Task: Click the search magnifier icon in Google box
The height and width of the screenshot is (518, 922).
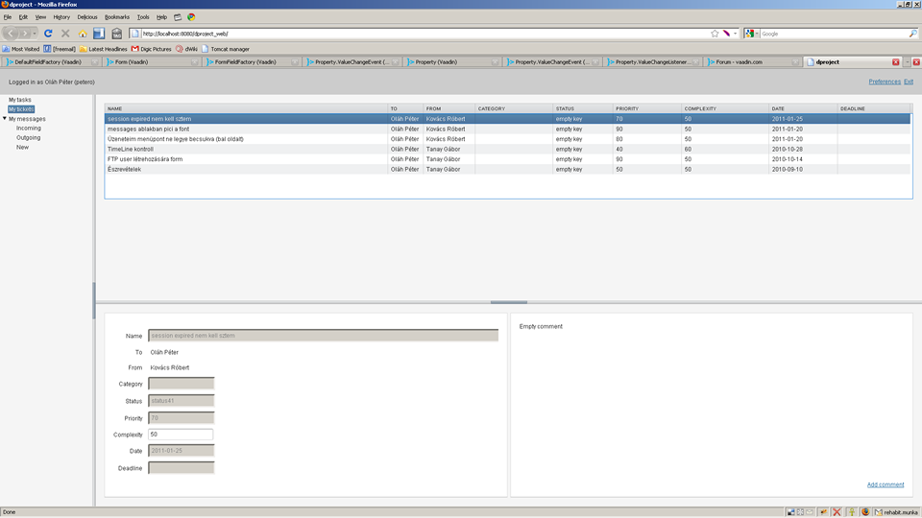Action: (912, 34)
